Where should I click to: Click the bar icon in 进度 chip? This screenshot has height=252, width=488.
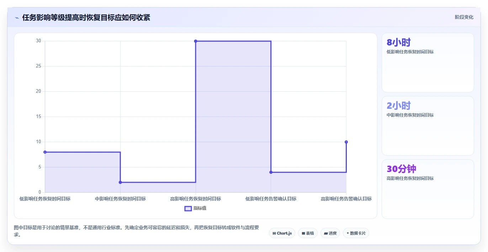tap(326, 234)
